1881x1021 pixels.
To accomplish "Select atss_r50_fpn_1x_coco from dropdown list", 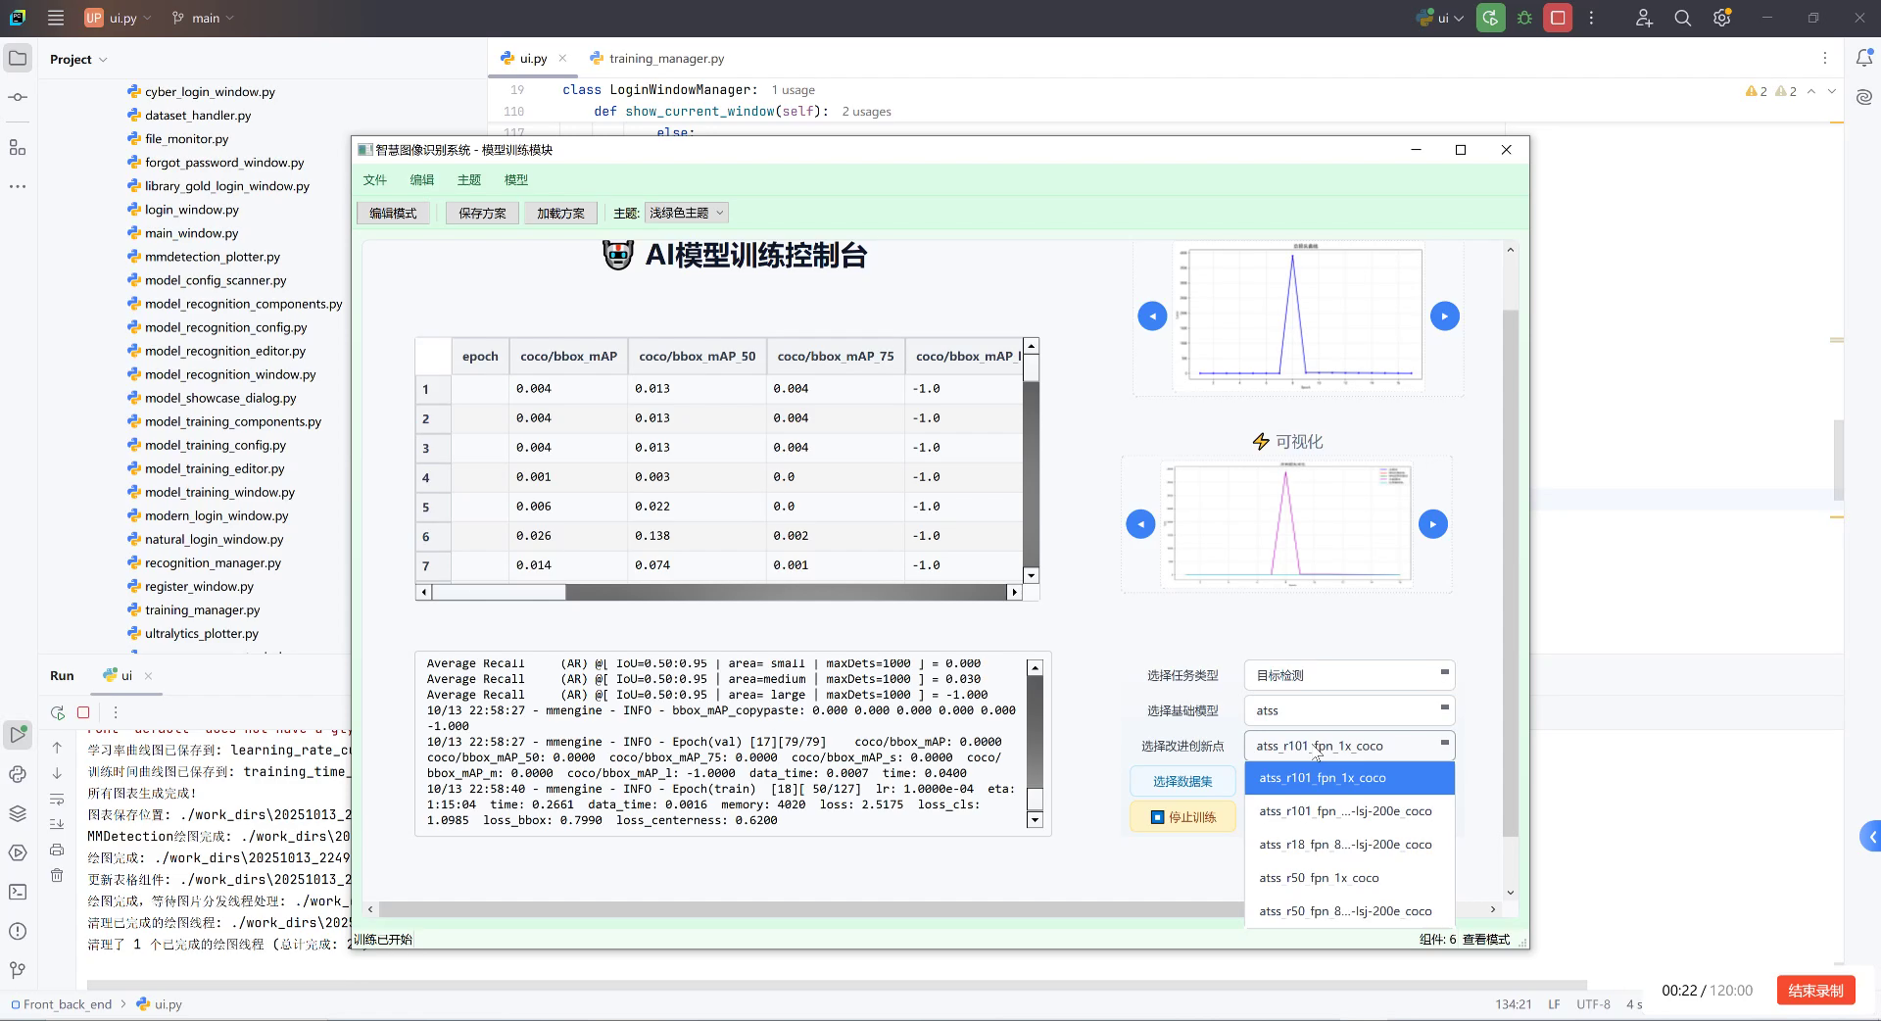I will 1349,878.
